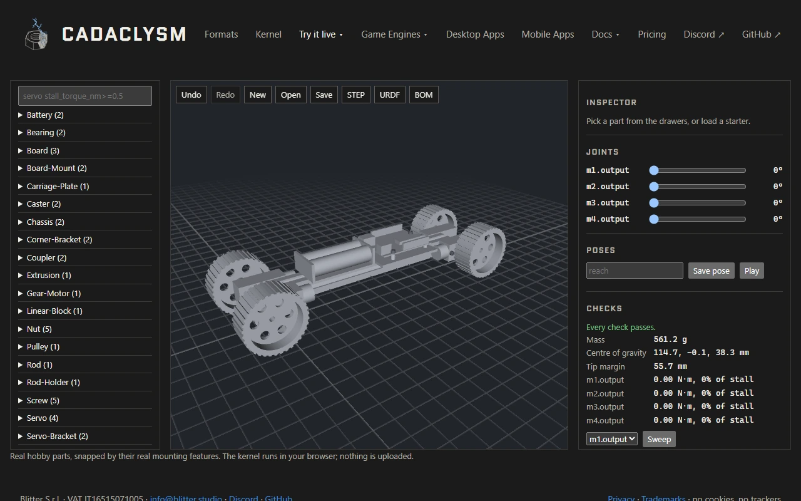Open the Try it live menu
Viewport: 801px width, 501px height.
coord(321,34)
